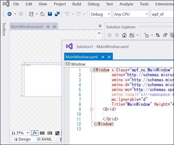Open the undo history dropdown

[x=73, y=14]
